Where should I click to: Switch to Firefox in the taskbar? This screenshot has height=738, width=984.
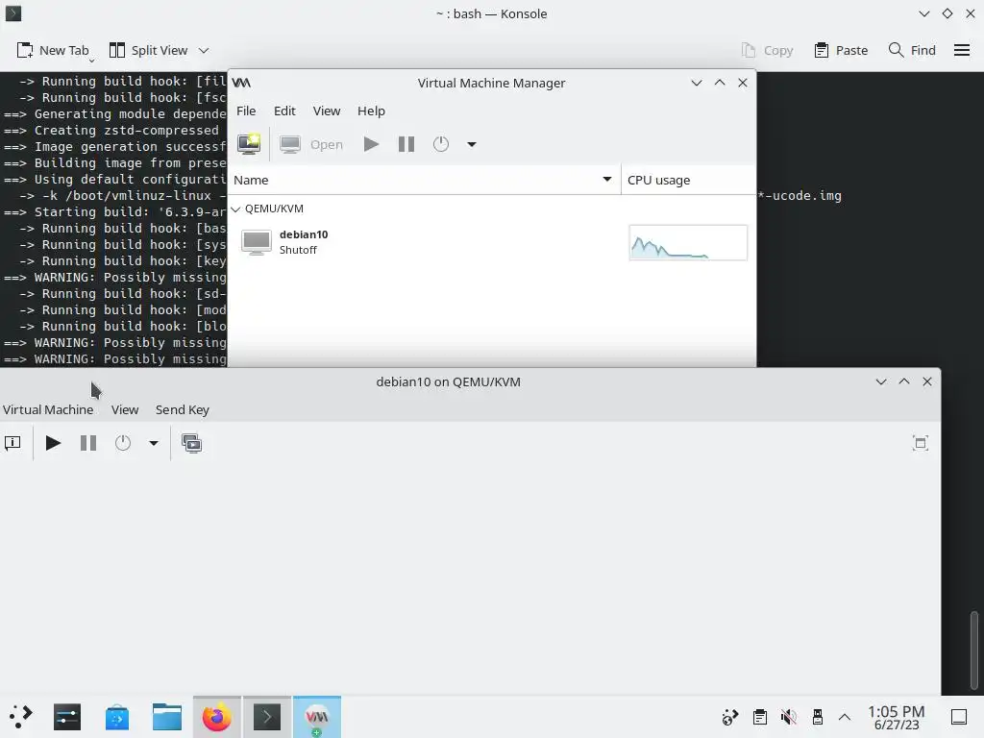(x=216, y=717)
